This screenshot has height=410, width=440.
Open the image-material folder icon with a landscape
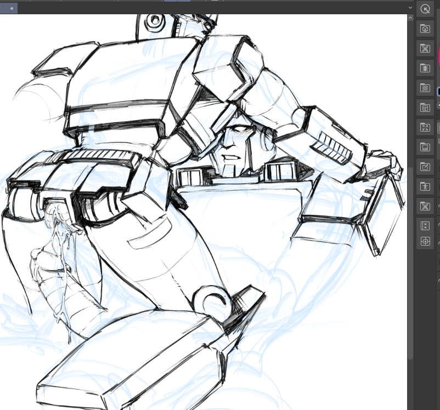coord(425,147)
